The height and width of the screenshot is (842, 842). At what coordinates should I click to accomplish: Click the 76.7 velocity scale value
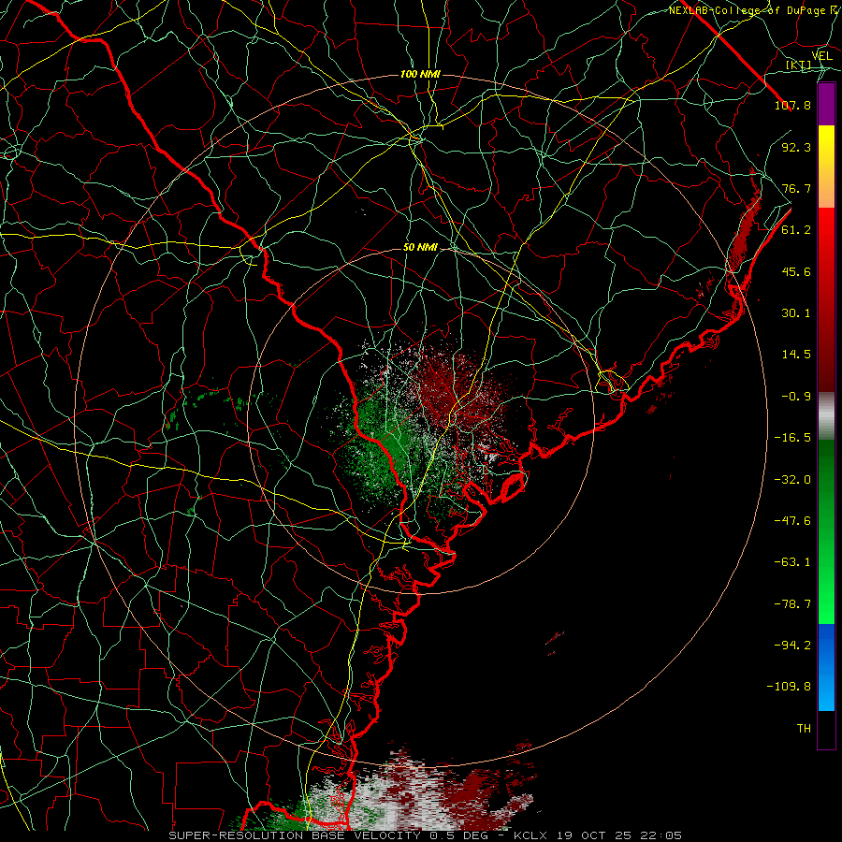pos(796,188)
